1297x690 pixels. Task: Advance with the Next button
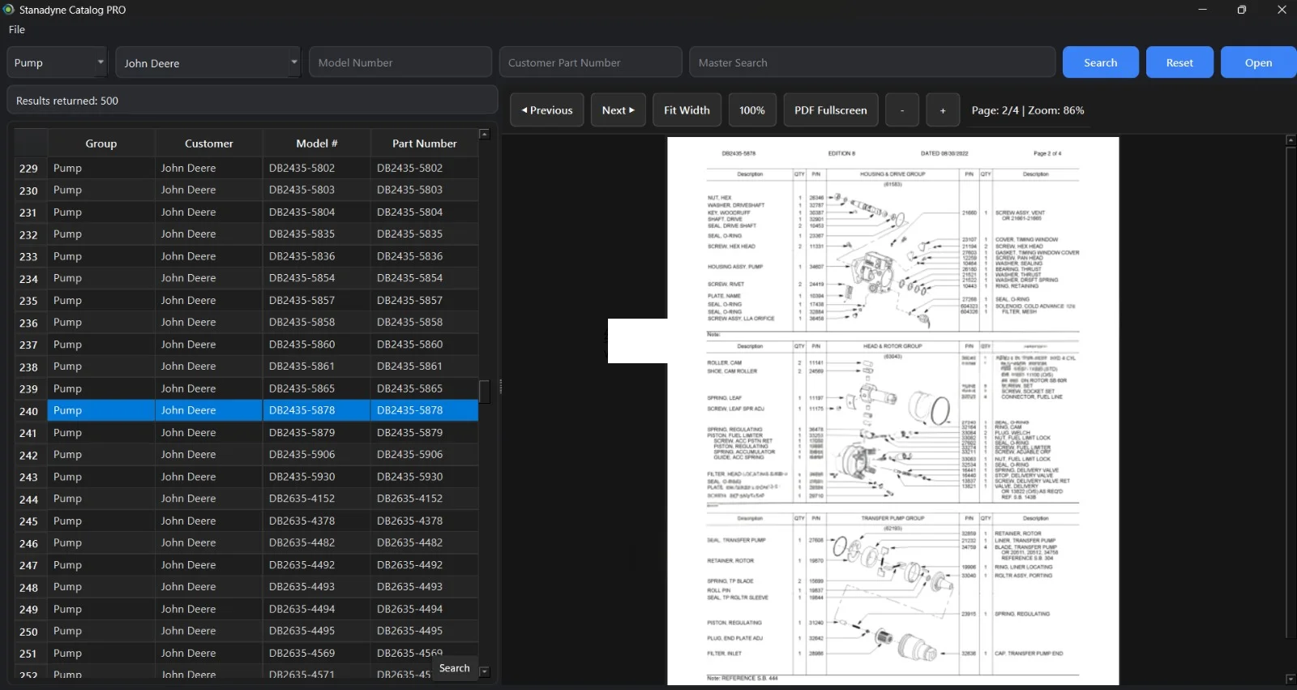coord(619,110)
